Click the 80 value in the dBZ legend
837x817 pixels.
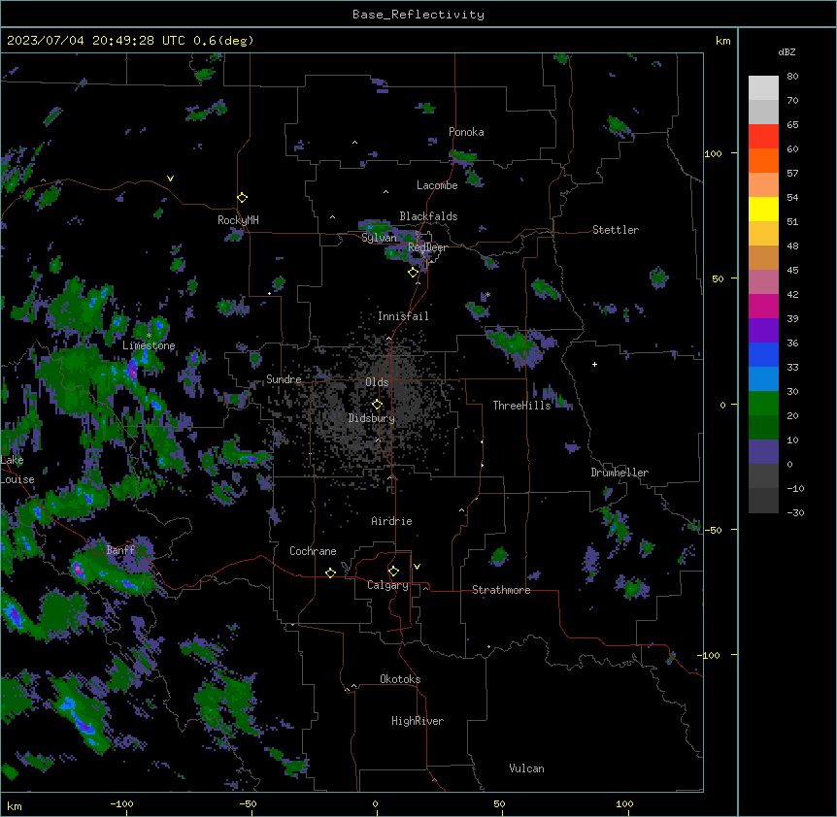[792, 77]
